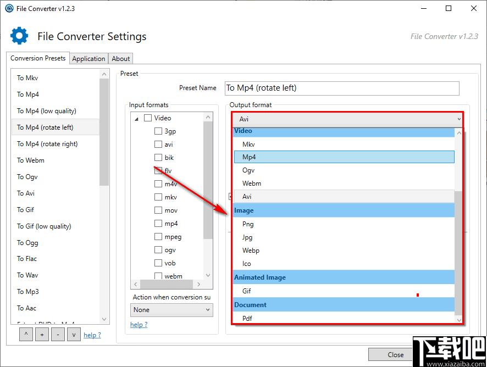The image size is (487, 367).
Task: Check the vob input format
Action: click(158, 263)
